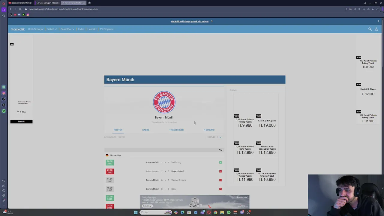Click Mackolik site search magnifier icon

[370, 29]
